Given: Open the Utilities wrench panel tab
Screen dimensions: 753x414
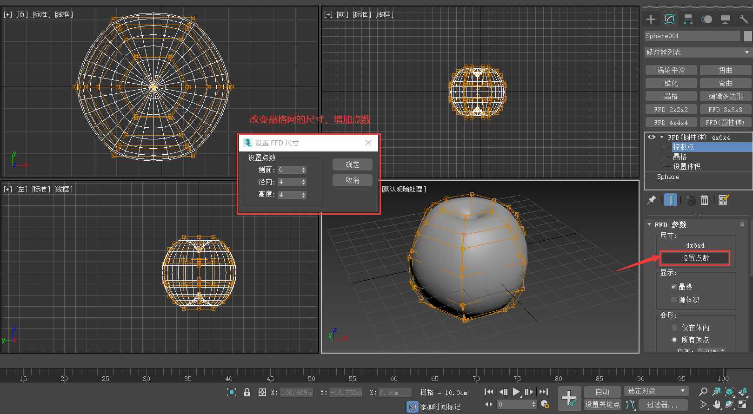Looking at the screenshot, I should pos(743,19).
